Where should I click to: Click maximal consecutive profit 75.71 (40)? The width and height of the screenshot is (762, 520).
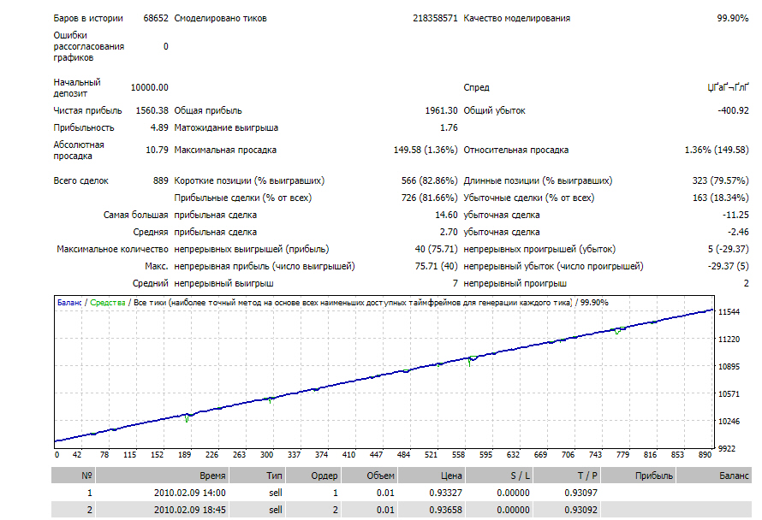436,266
